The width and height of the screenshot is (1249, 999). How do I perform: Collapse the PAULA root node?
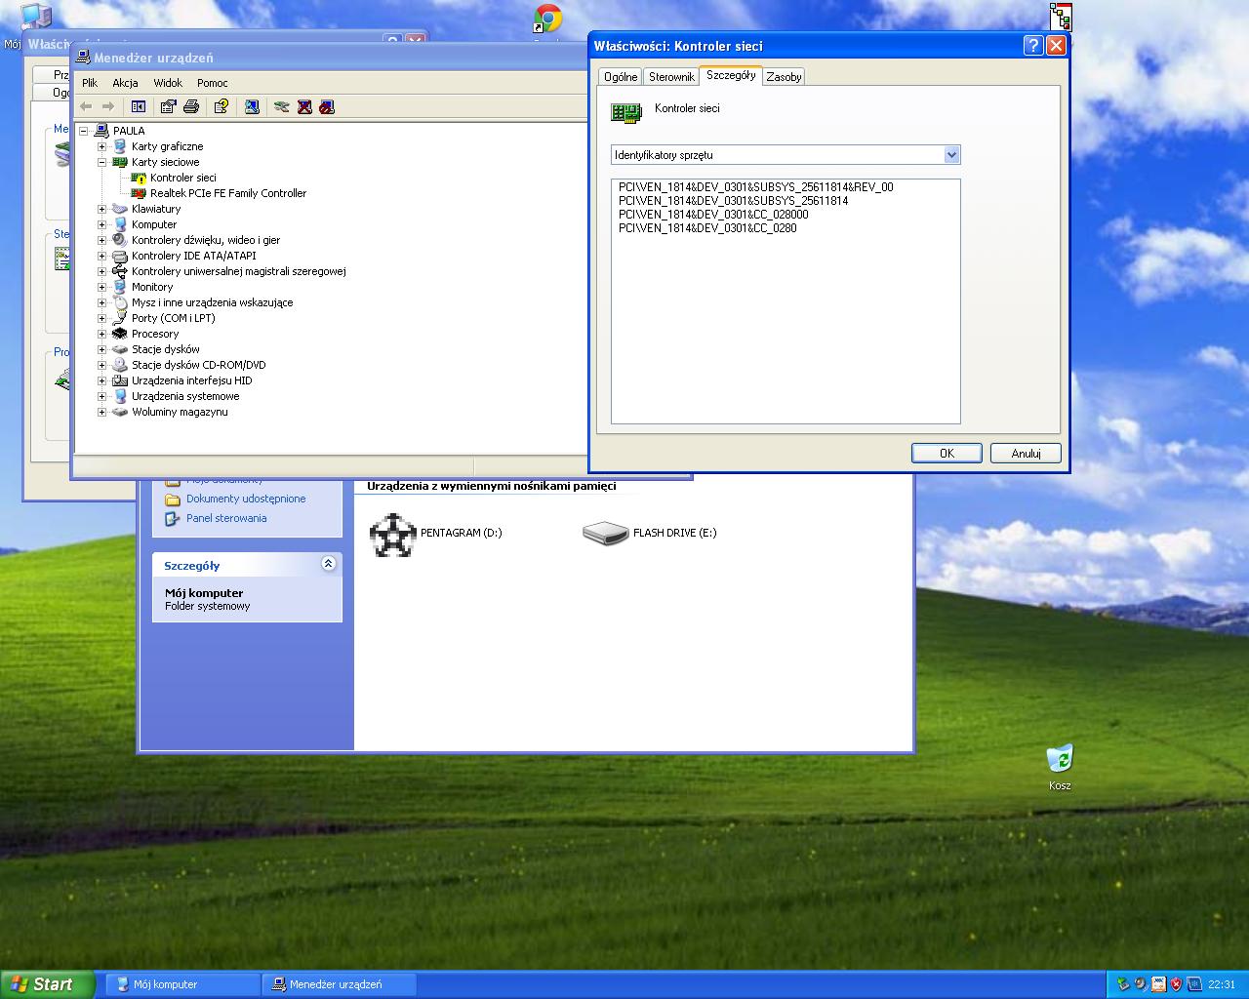point(84,131)
